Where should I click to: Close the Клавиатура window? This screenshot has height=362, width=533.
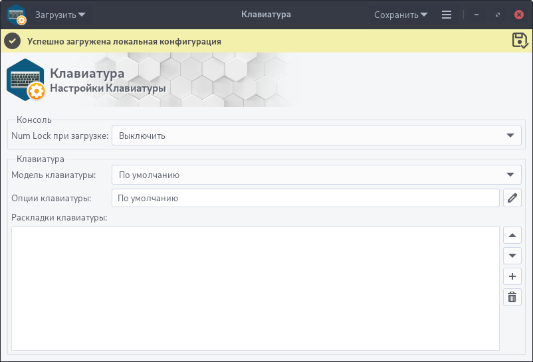pyautogui.click(x=518, y=15)
